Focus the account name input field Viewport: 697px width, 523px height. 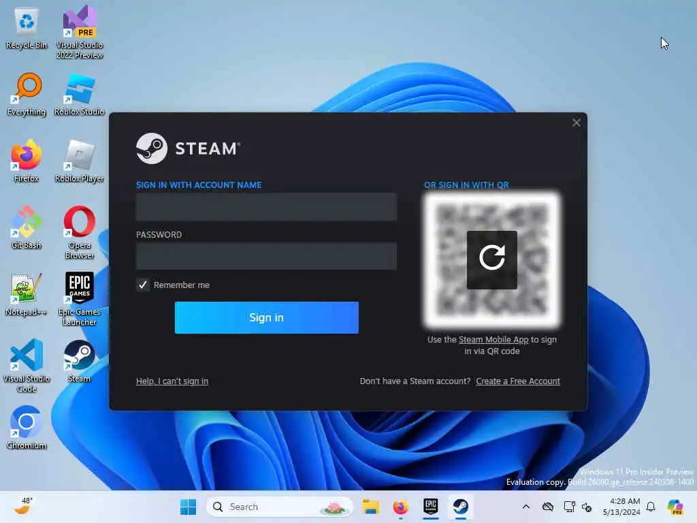tap(266, 207)
